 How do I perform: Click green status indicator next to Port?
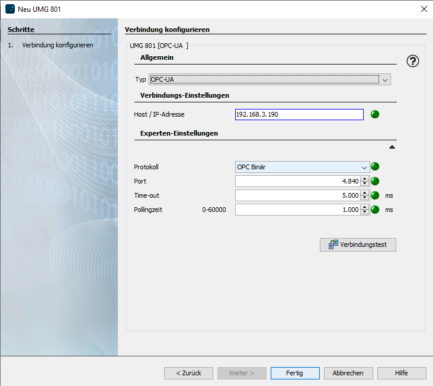(374, 181)
